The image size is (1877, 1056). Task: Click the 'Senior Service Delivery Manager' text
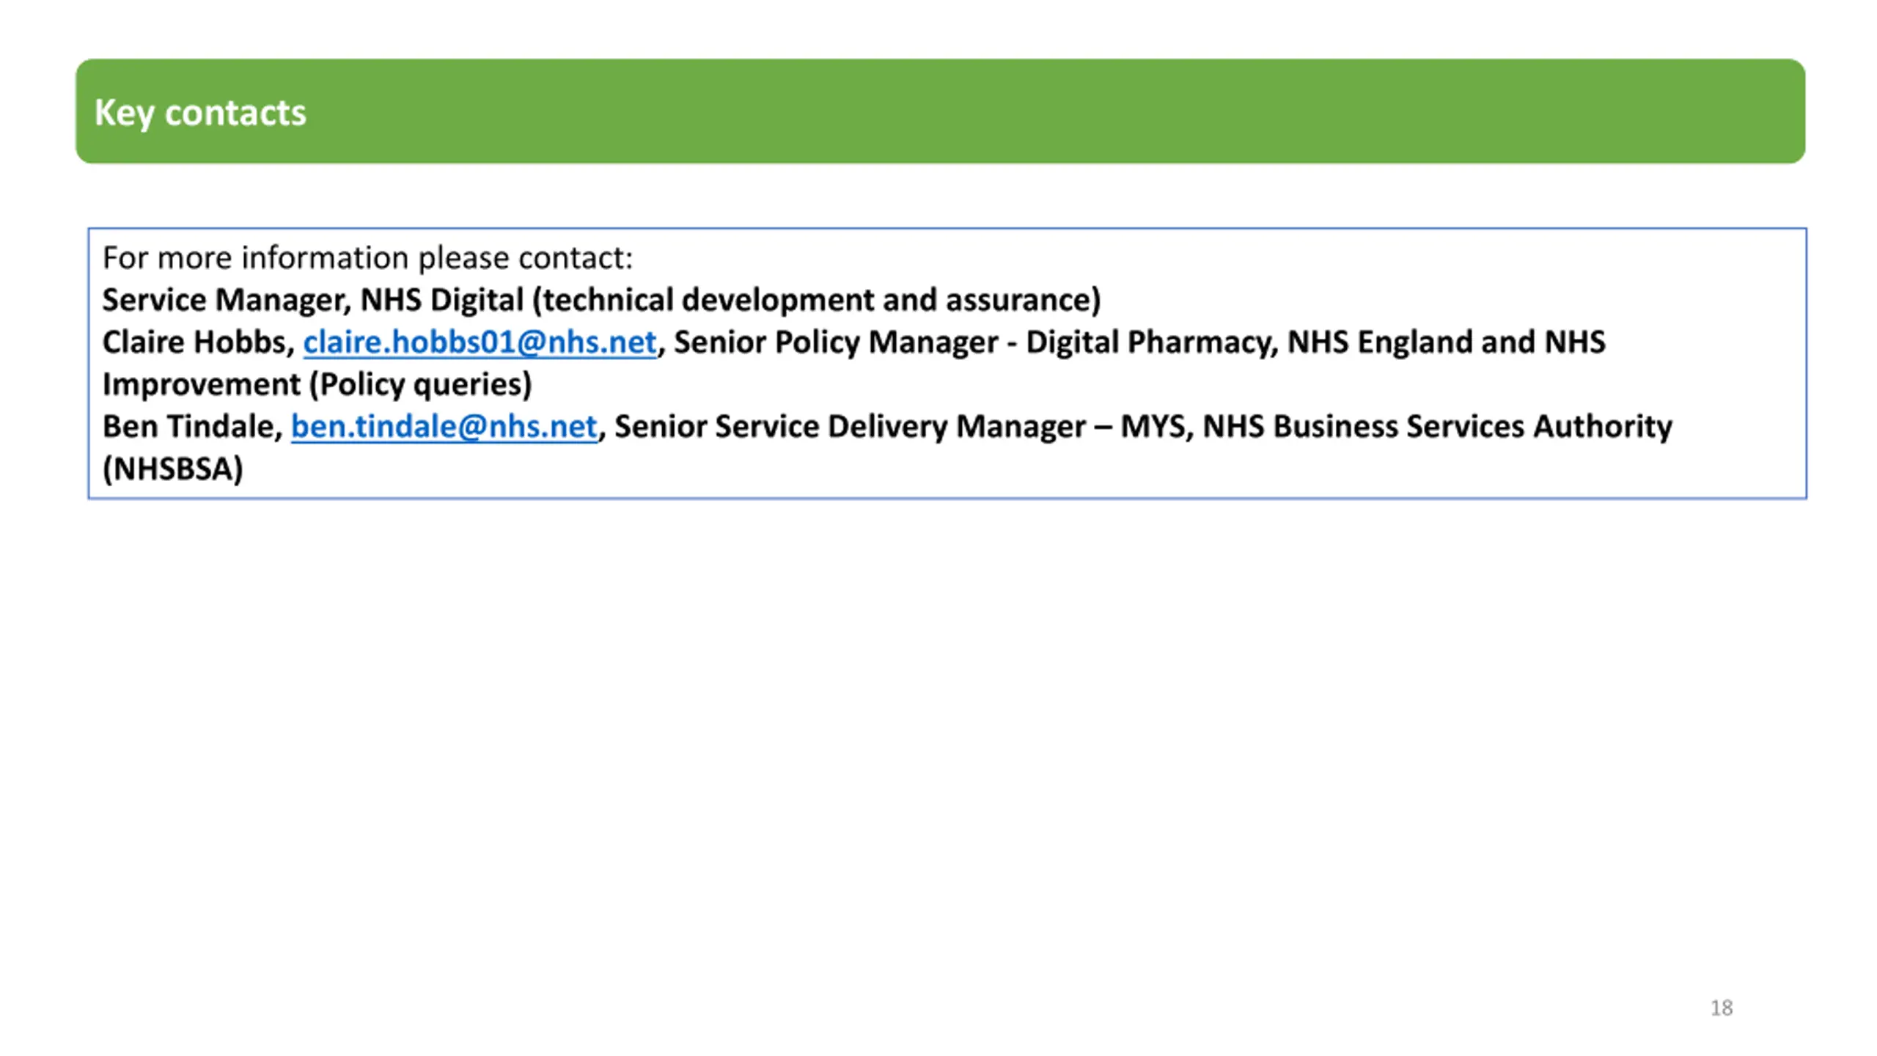pyautogui.click(x=849, y=427)
